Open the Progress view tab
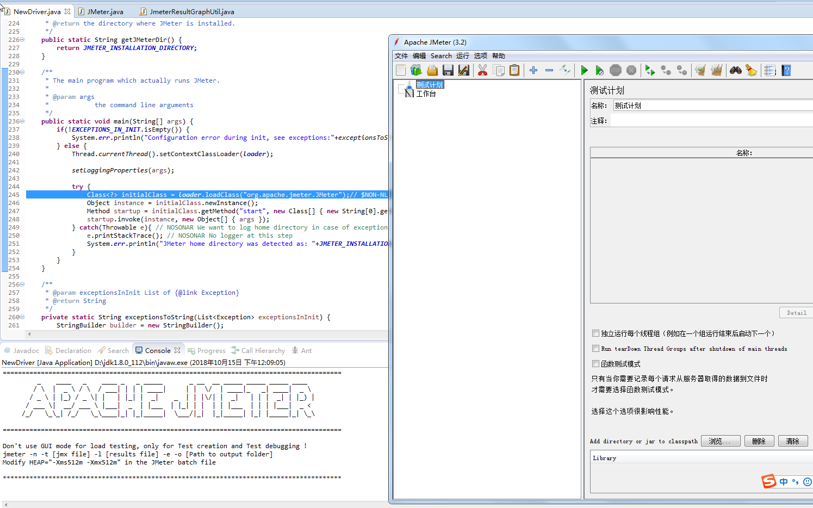Viewport: 813px width, 508px height. point(206,351)
